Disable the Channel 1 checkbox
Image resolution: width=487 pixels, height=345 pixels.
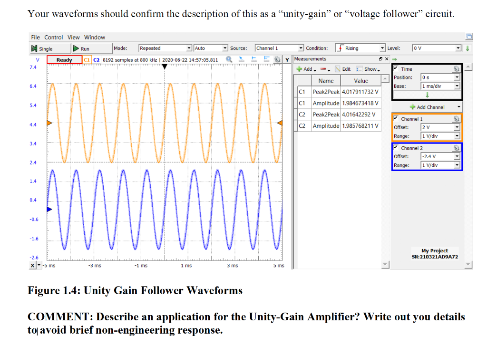395,118
